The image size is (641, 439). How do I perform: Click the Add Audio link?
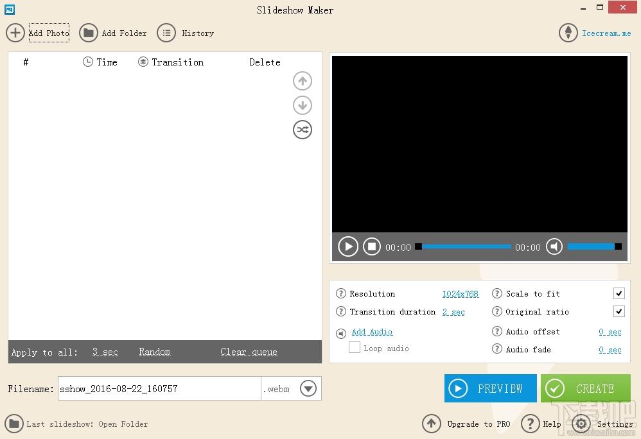(372, 332)
